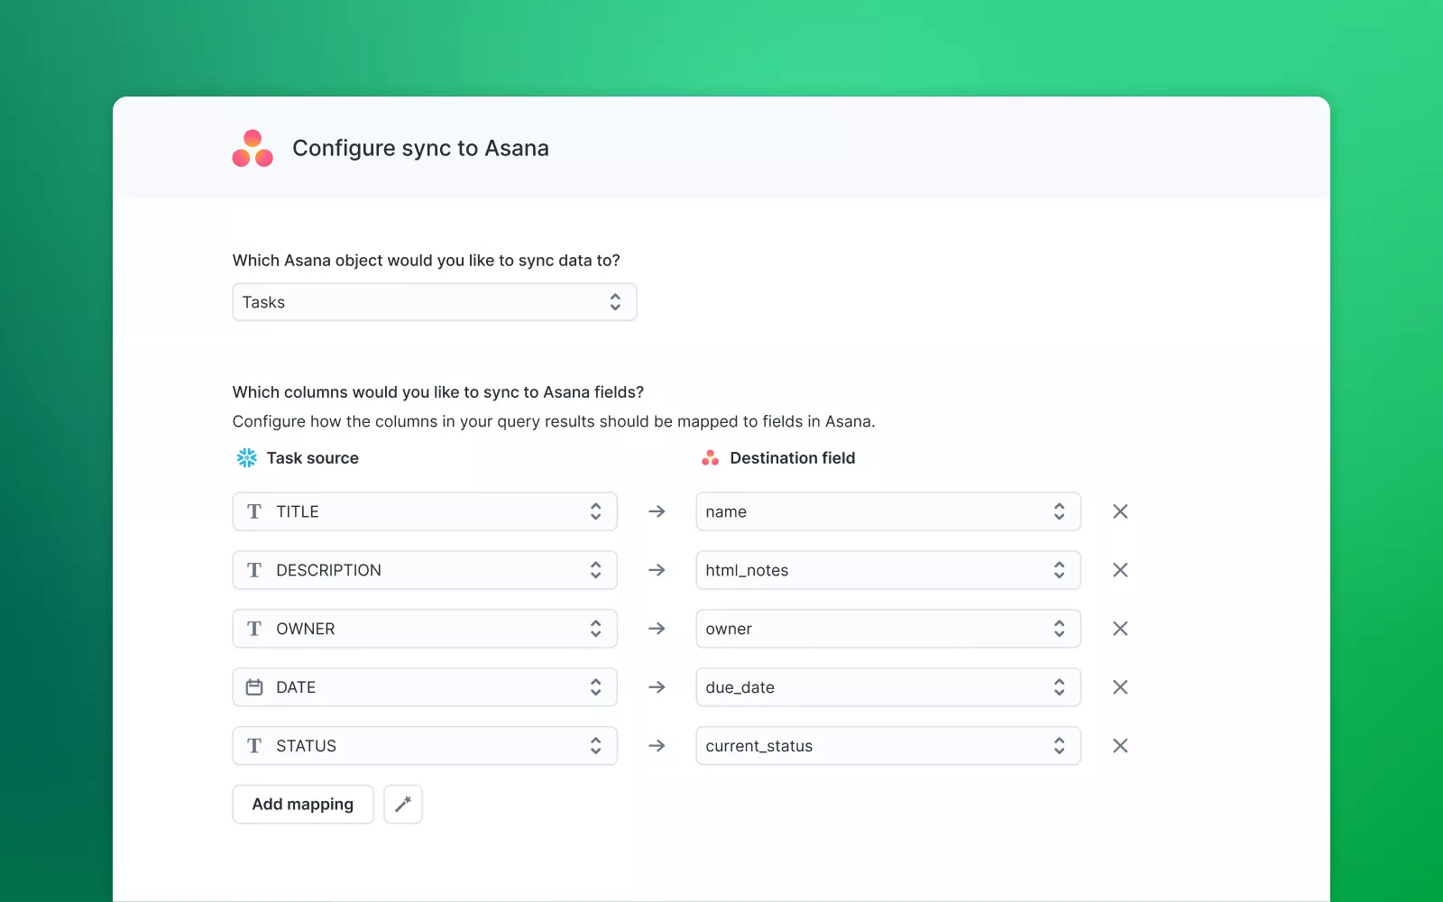Delete the DESCRIPTION to html_notes mapping

(1120, 570)
